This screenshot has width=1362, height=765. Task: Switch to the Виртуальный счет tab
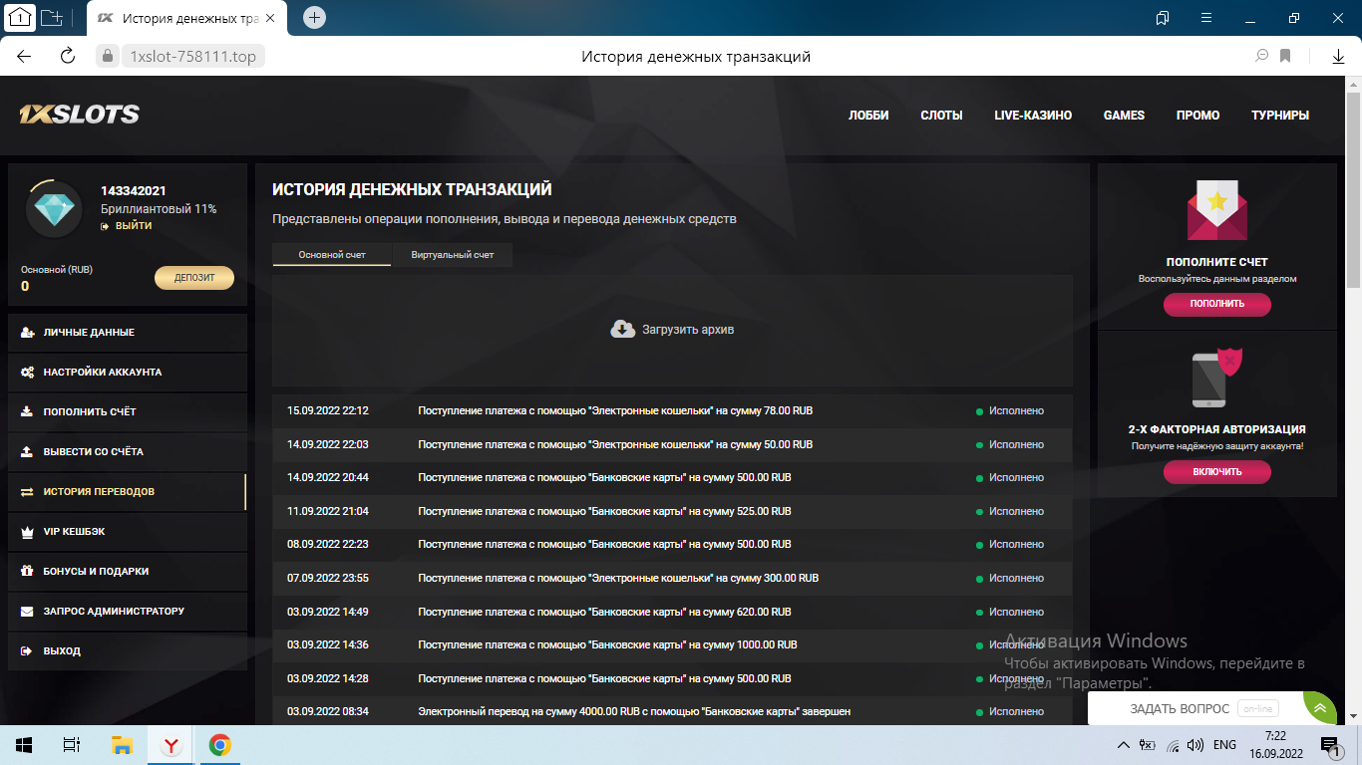(x=453, y=255)
